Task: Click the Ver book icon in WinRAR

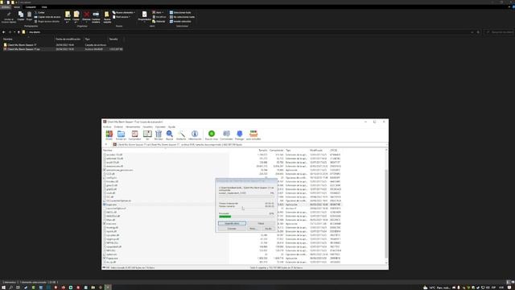Action: [147, 135]
